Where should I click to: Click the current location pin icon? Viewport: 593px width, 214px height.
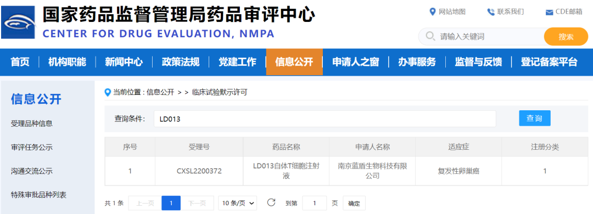point(108,92)
